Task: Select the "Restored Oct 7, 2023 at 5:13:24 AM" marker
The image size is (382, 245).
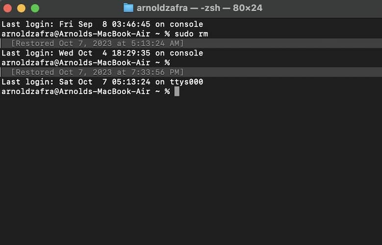Action: [97, 44]
